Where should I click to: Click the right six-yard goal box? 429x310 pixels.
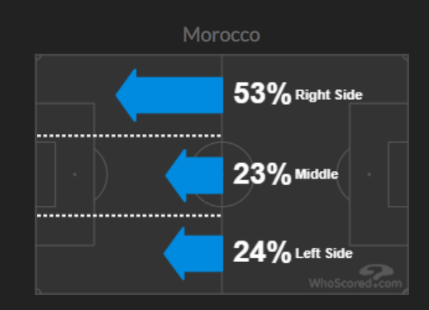click(398, 174)
